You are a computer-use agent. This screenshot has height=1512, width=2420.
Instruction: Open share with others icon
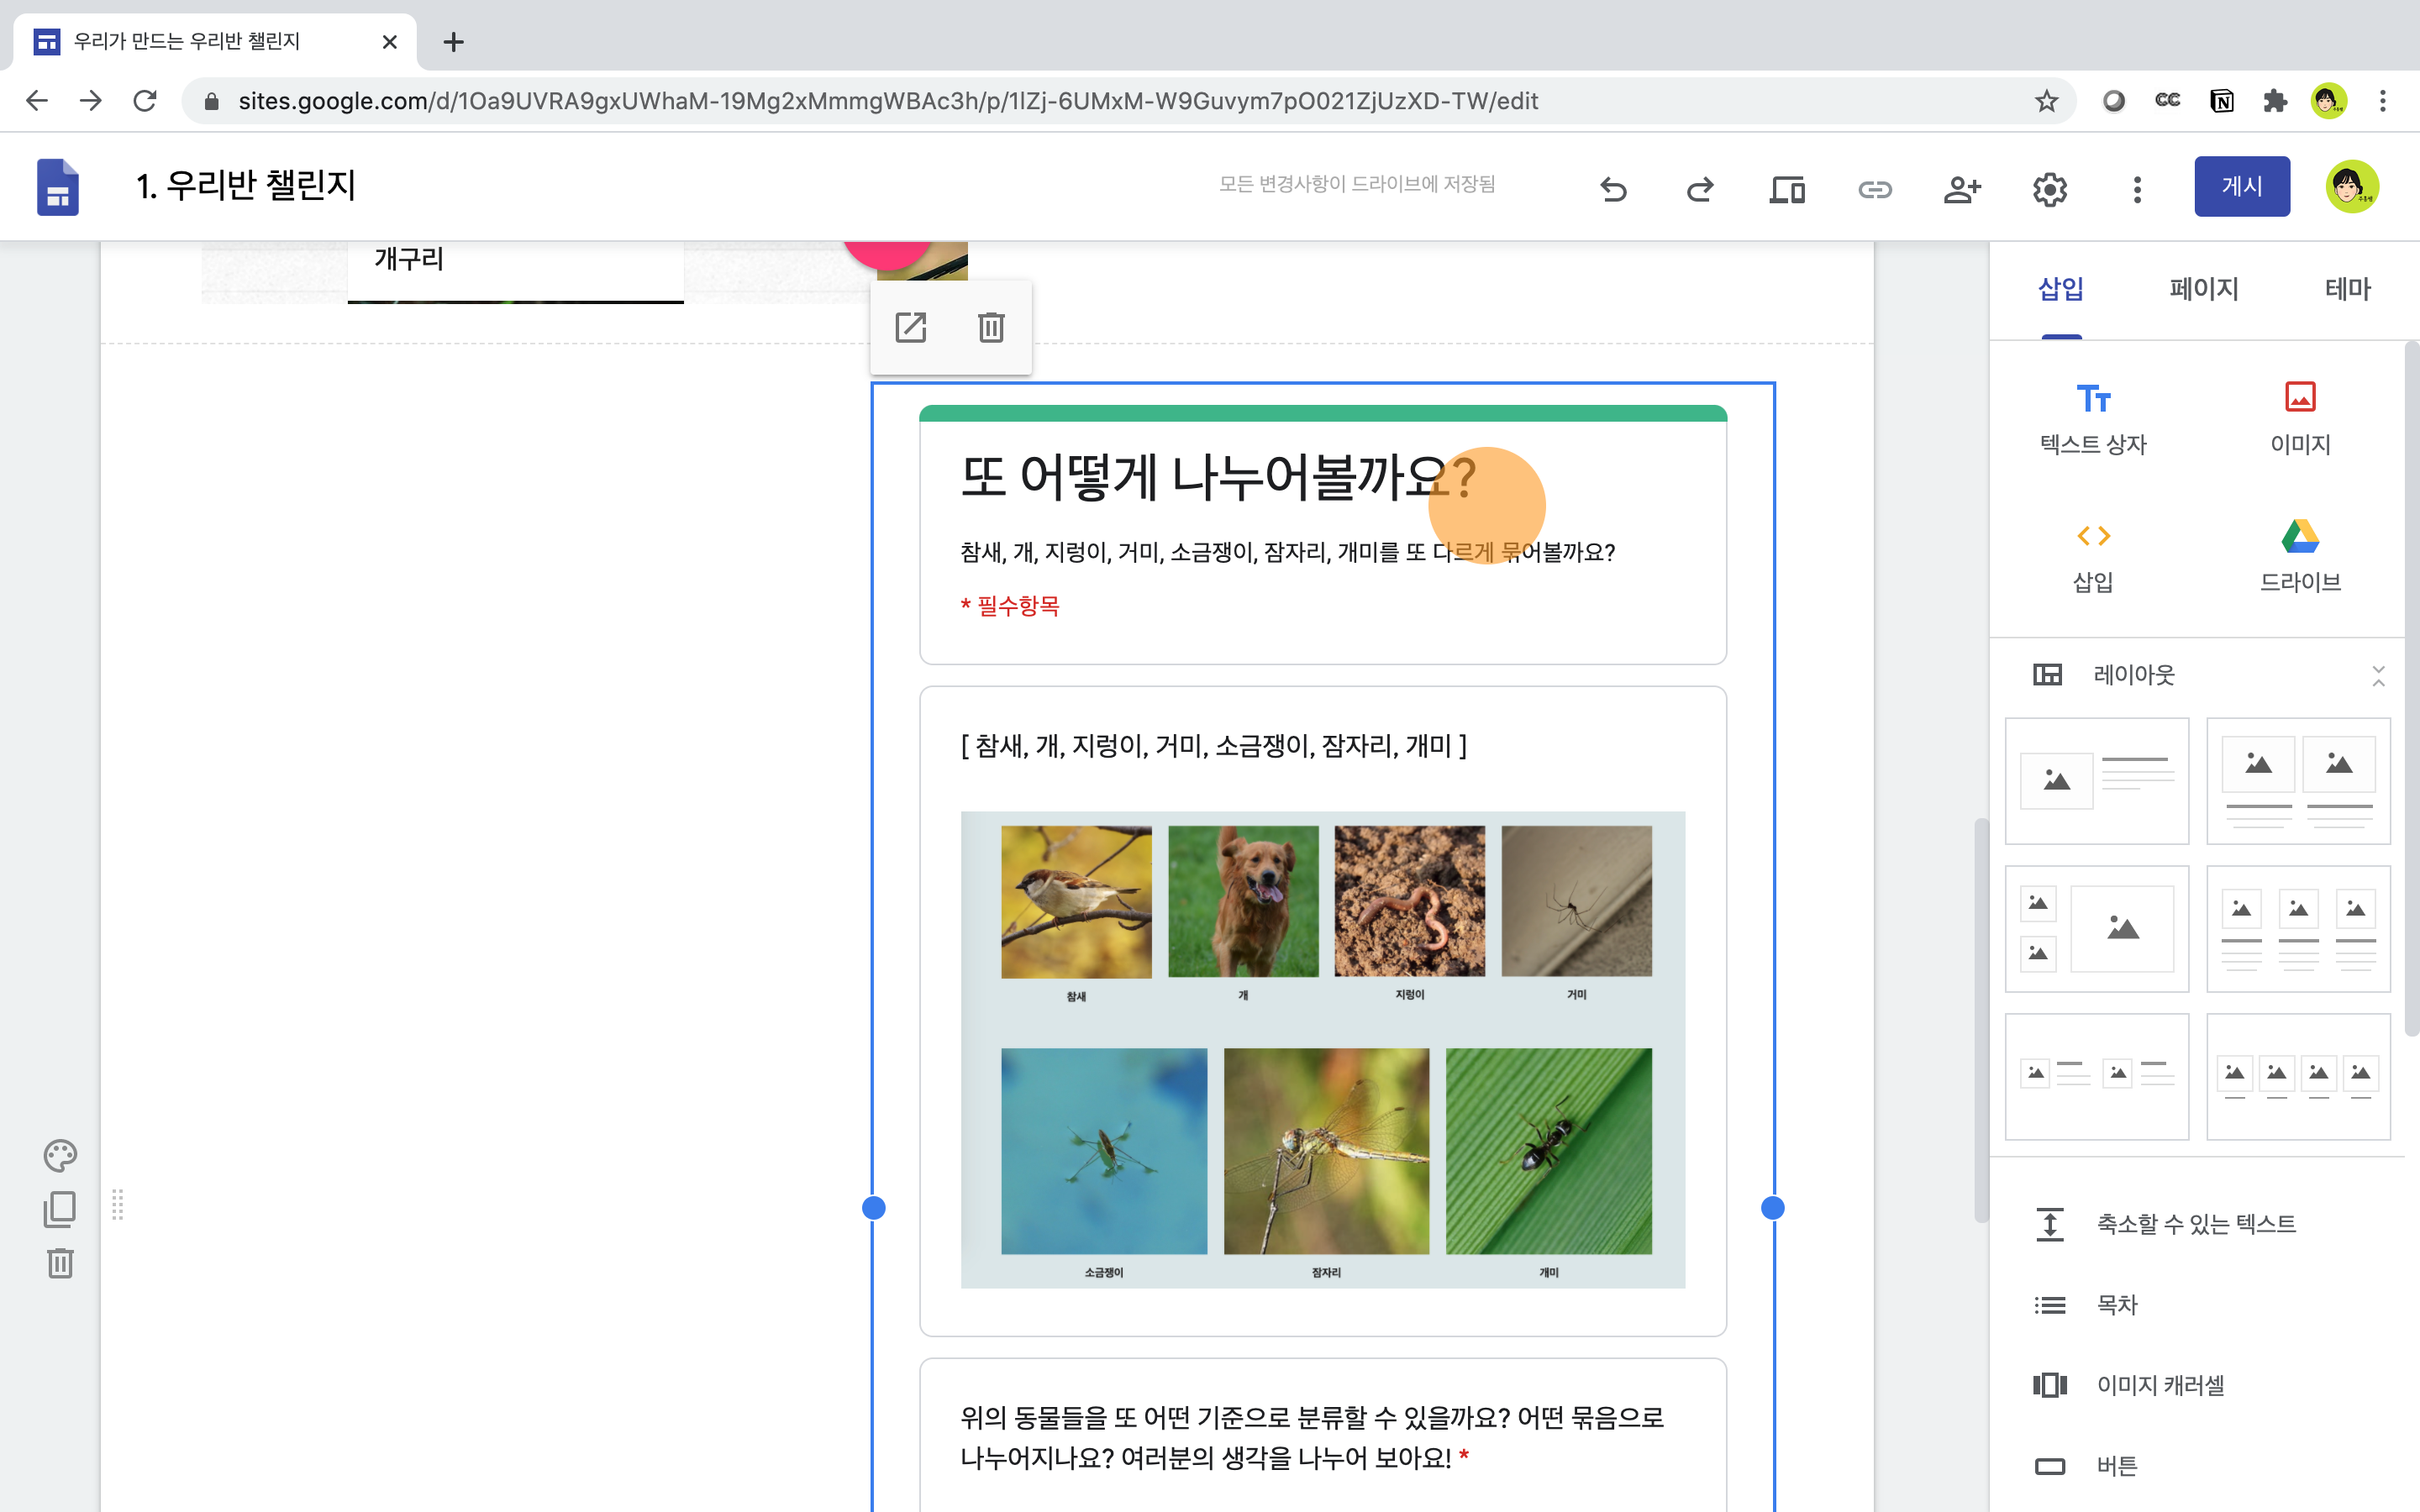coord(1961,188)
